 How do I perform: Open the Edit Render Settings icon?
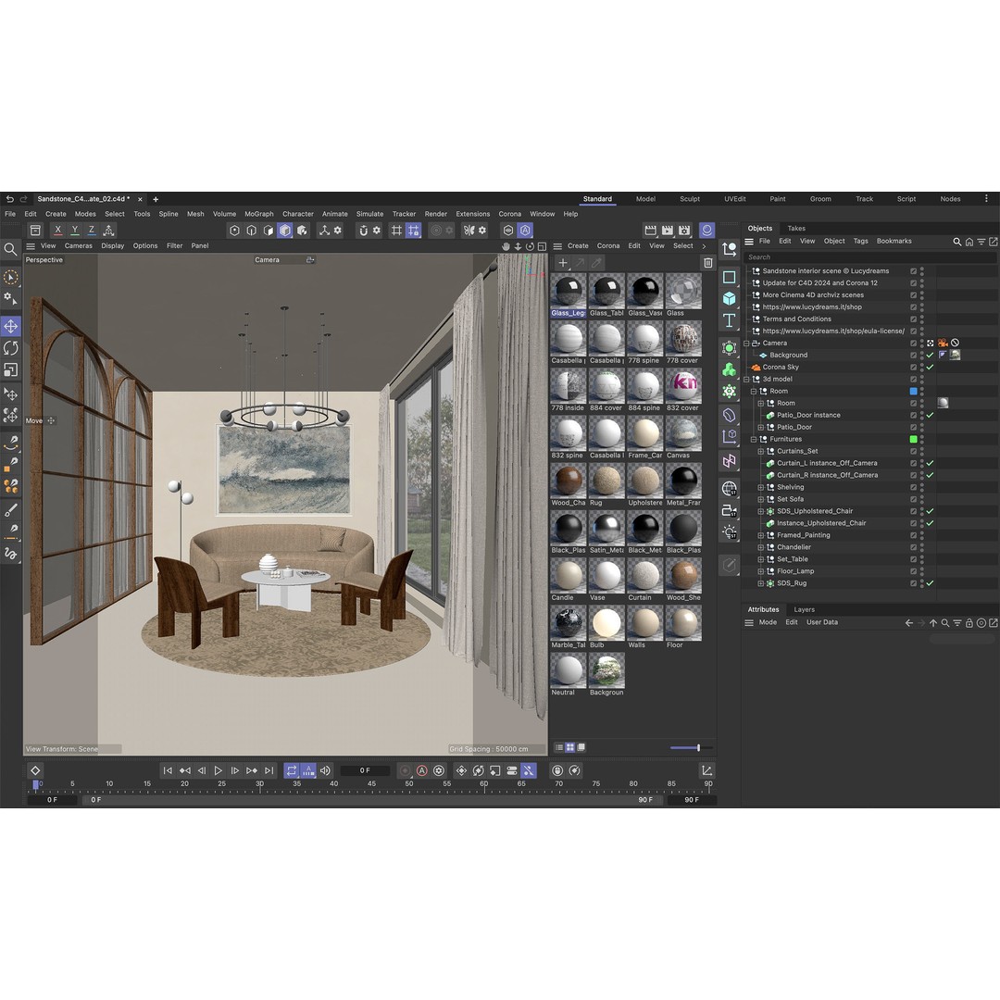click(x=683, y=230)
